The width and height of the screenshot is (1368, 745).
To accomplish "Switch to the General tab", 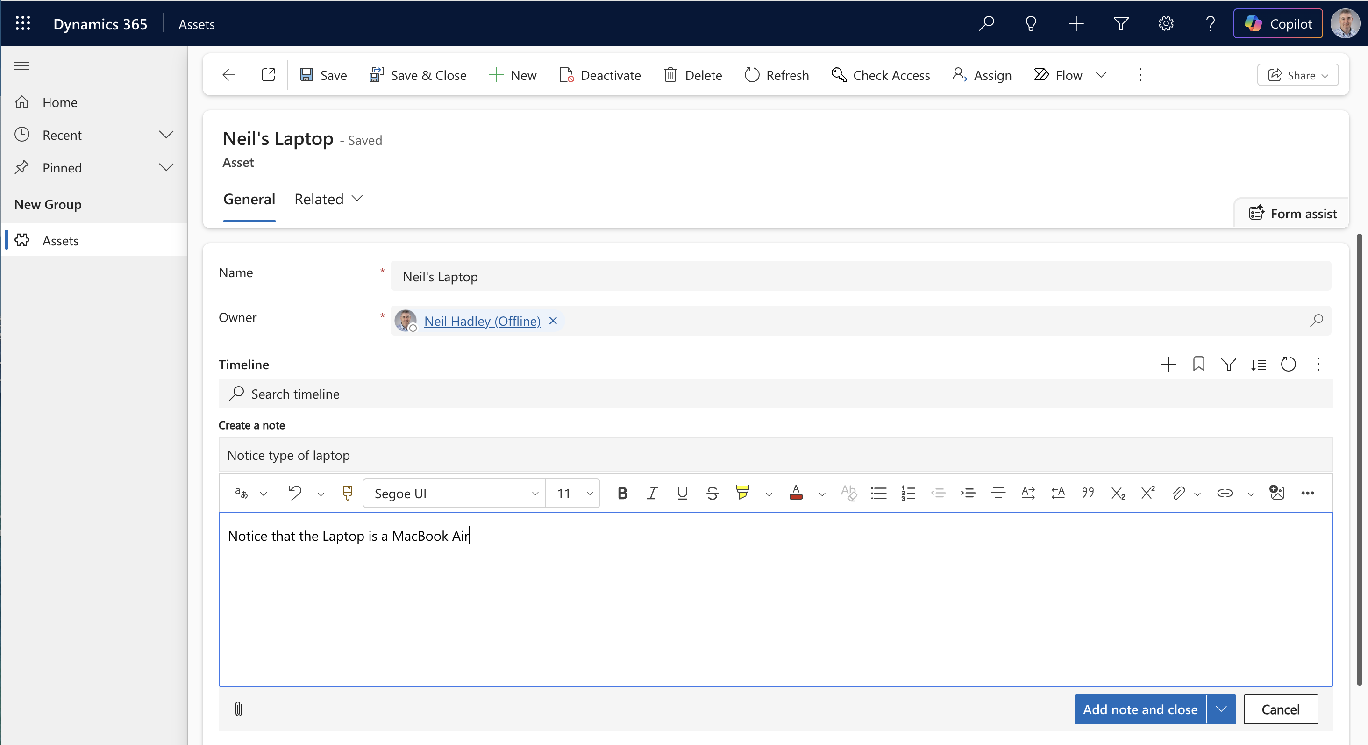I will (x=249, y=199).
